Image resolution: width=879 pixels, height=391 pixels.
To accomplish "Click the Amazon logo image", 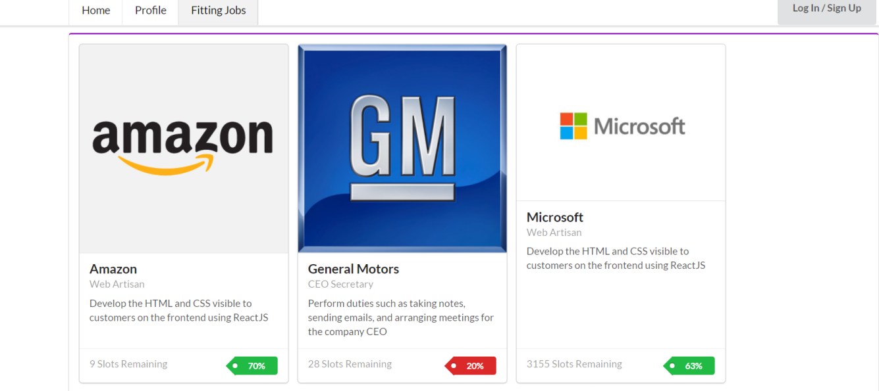I will (x=184, y=149).
